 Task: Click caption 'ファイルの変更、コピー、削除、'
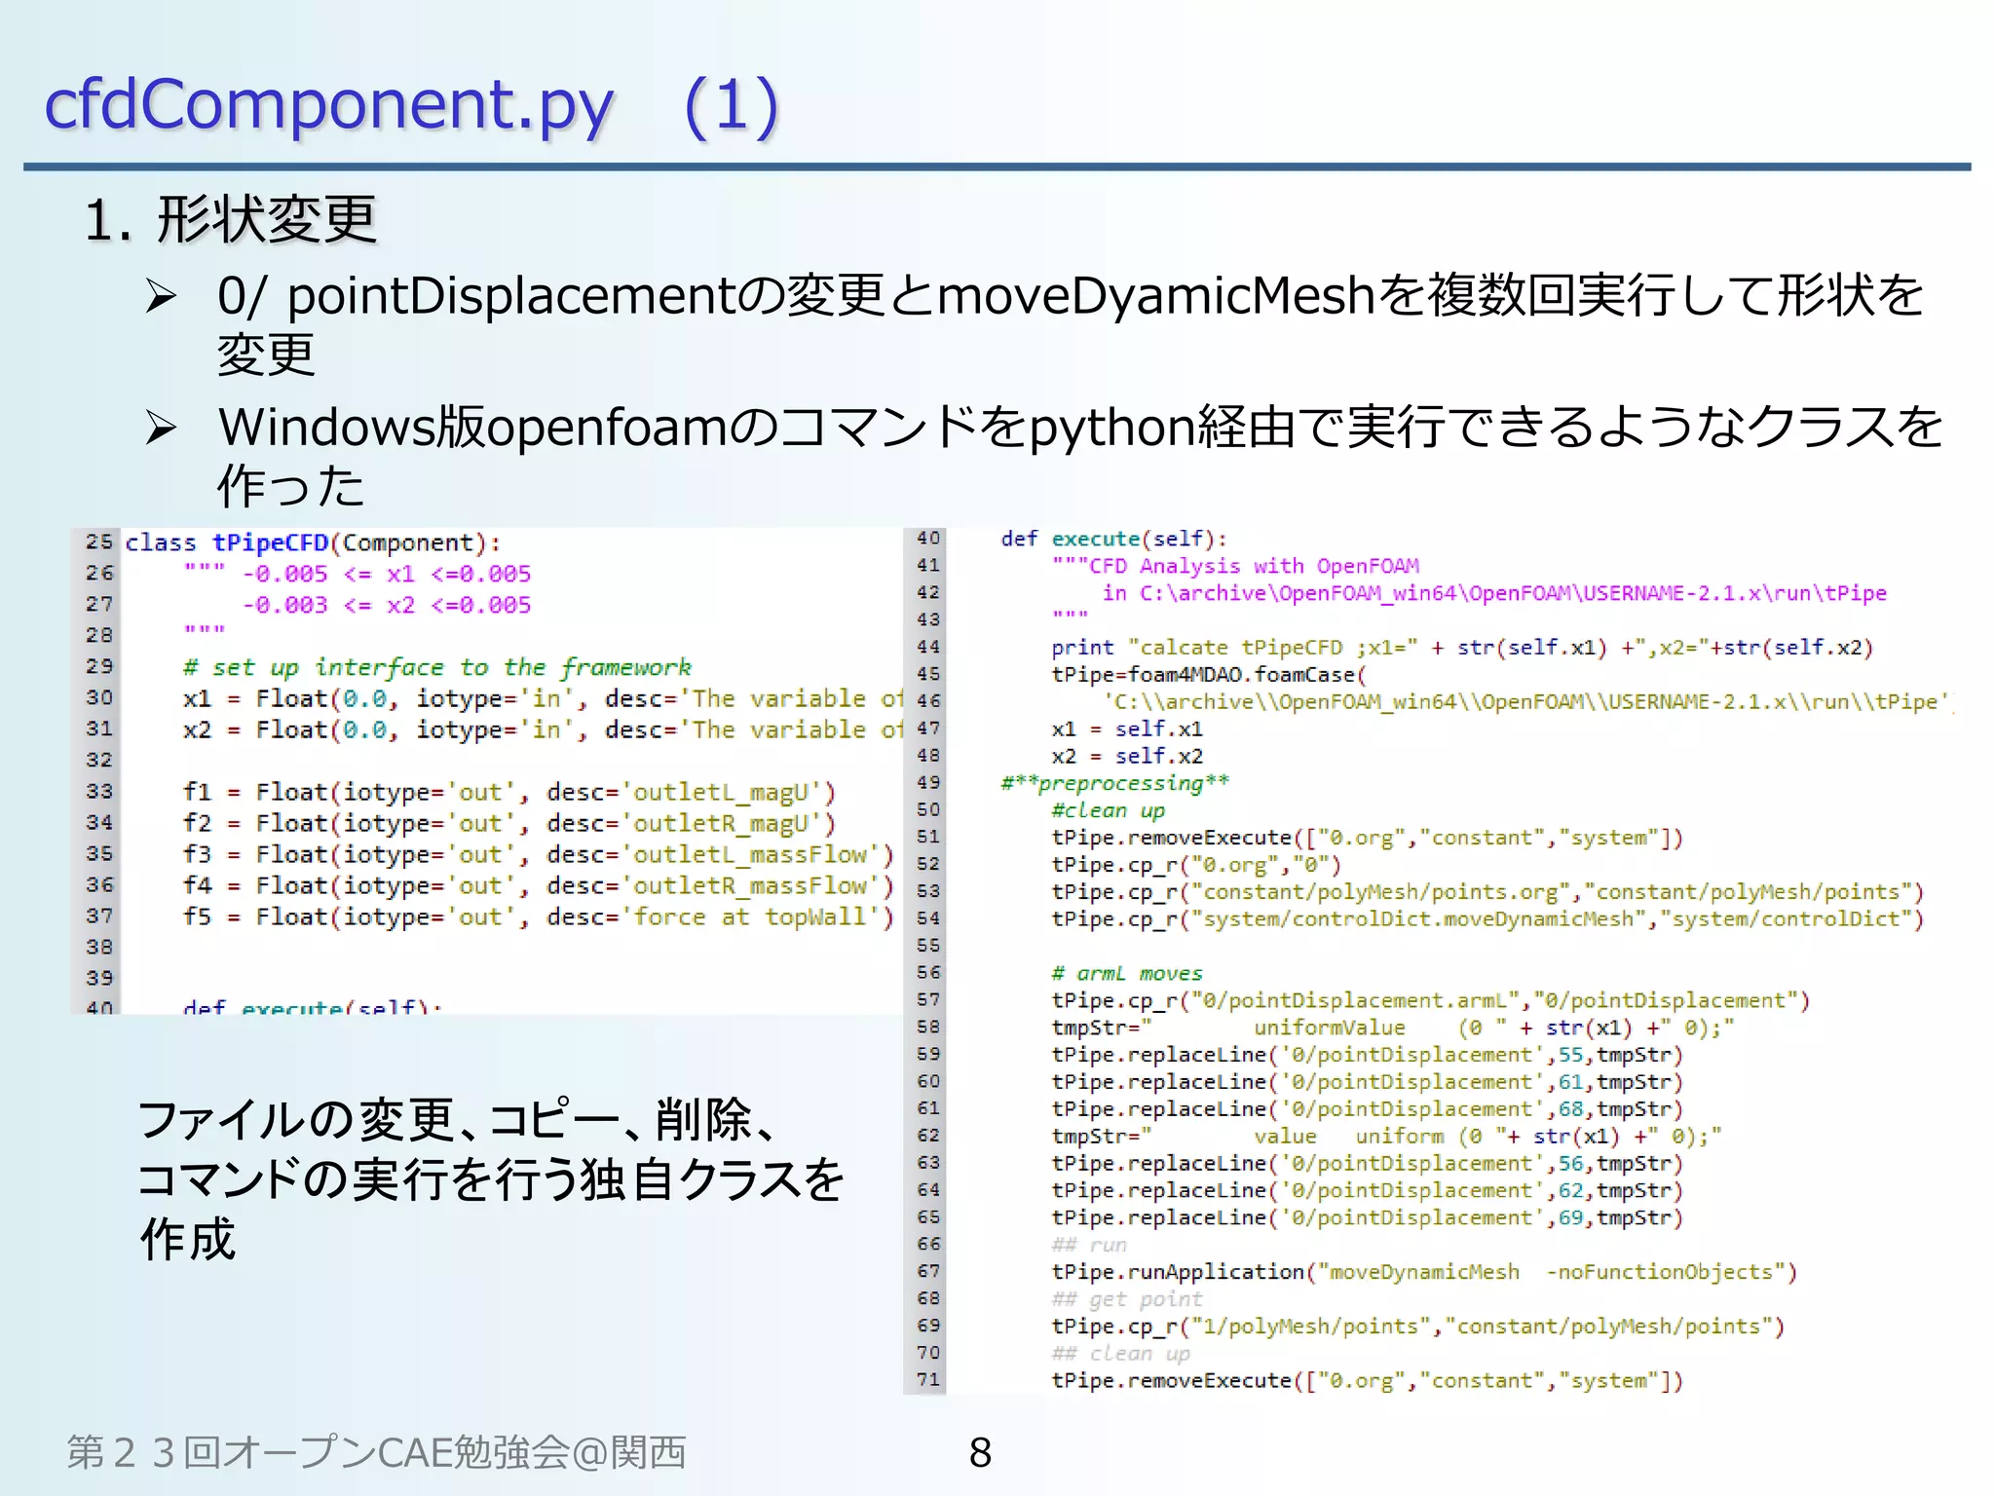click(x=458, y=1119)
